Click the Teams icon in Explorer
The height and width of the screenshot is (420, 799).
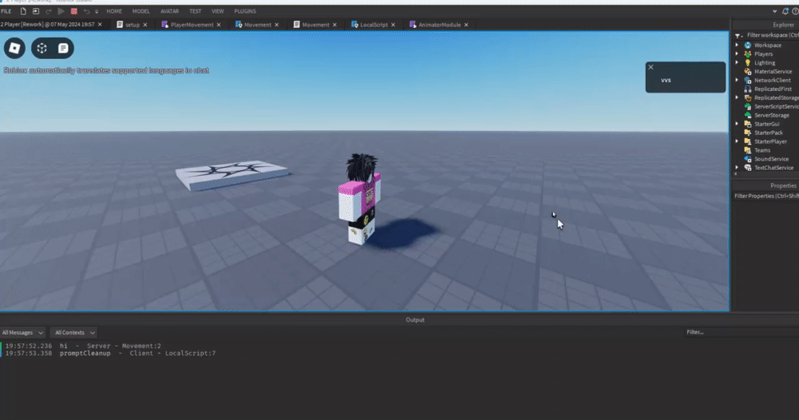(x=748, y=150)
